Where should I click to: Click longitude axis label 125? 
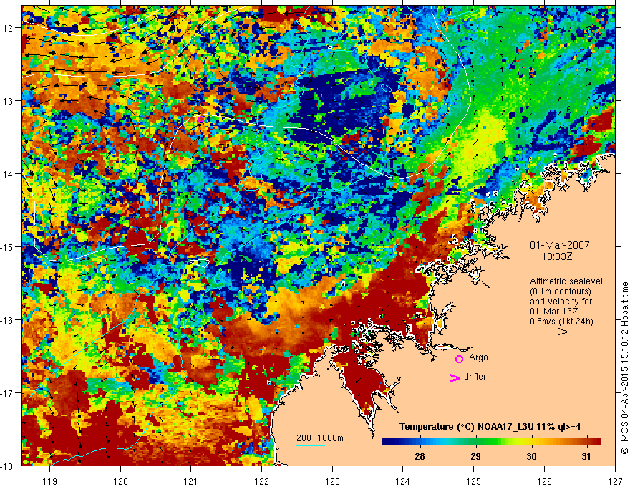click(473, 481)
